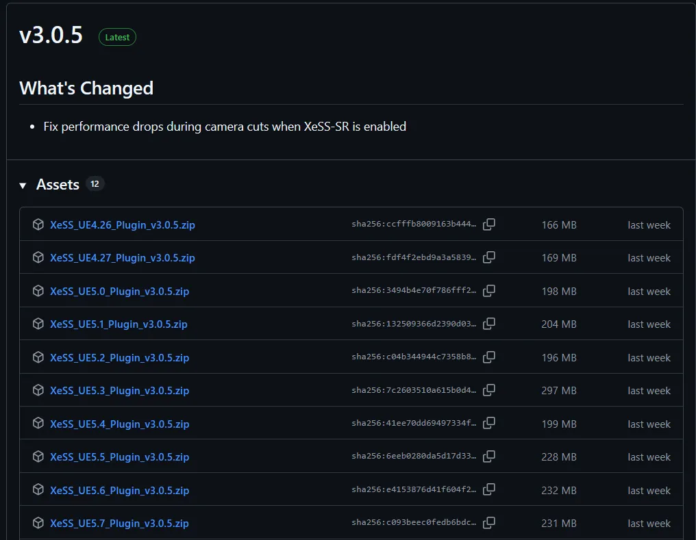The width and height of the screenshot is (696, 540).
Task: Copy sha256 hash for XeSS_UE4.26 plugin
Action: [x=488, y=224]
